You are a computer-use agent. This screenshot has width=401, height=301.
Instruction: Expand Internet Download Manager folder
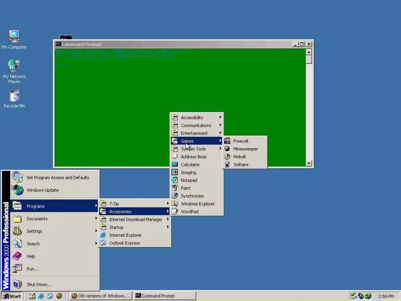click(135, 219)
